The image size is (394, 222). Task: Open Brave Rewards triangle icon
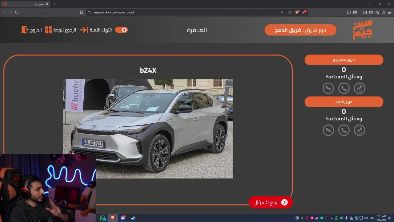tap(304, 12)
